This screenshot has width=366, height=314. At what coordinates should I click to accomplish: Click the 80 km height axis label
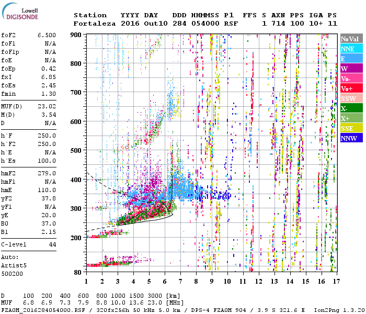tap(77, 273)
